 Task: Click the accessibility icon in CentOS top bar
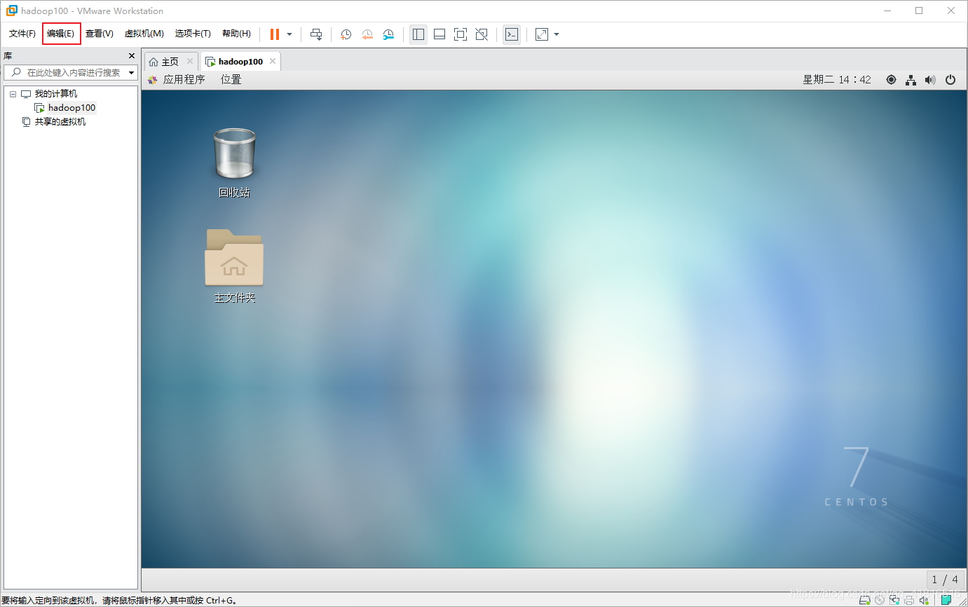[891, 80]
